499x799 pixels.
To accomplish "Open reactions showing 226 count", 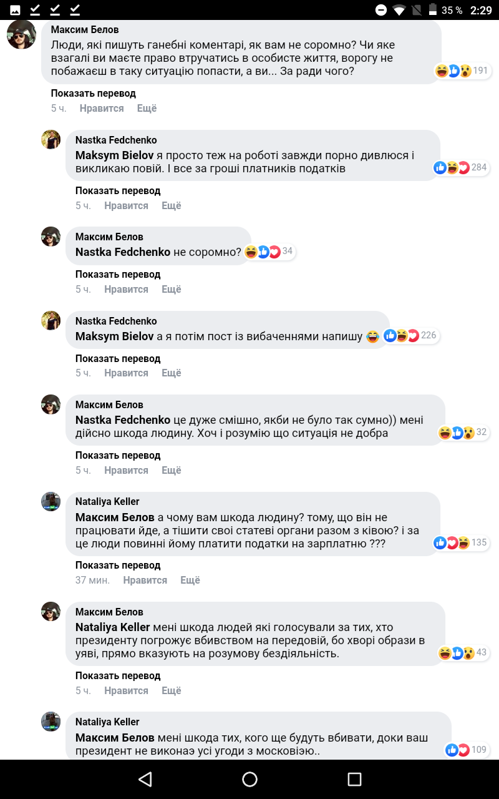I will [x=410, y=336].
